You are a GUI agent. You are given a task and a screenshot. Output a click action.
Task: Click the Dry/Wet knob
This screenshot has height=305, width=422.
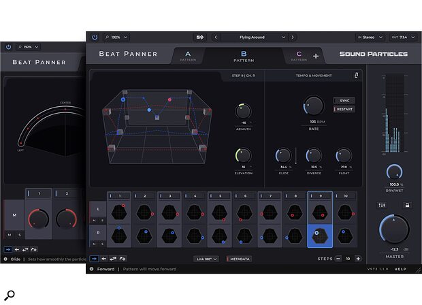pos(394,172)
